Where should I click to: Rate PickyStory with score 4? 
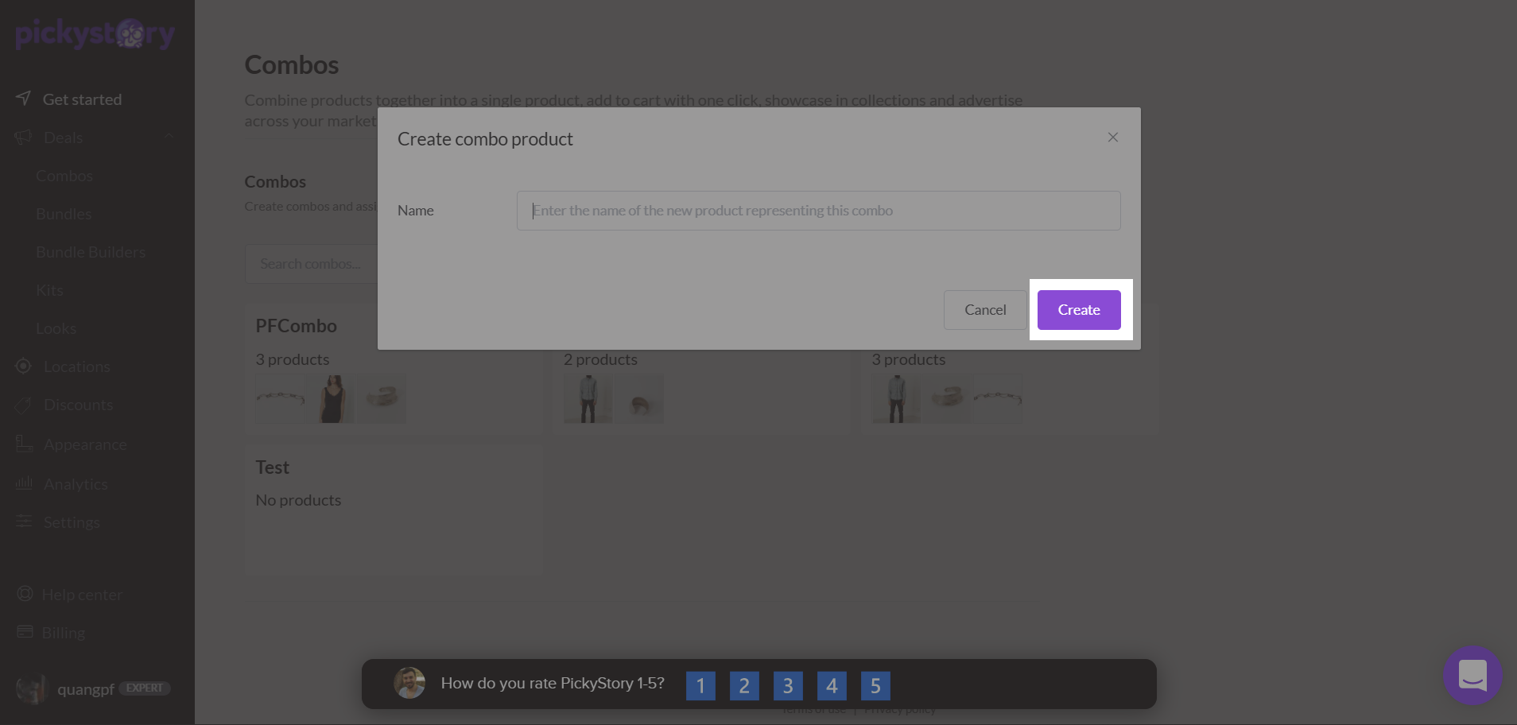(832, 685)
